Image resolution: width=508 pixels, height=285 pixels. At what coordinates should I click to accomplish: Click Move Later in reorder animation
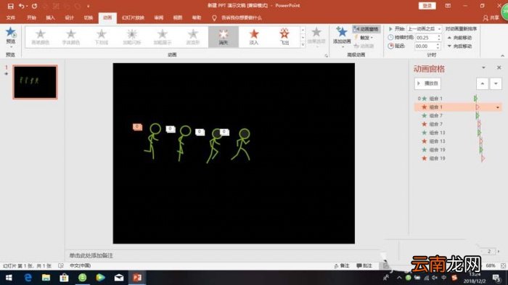point(459,46)
